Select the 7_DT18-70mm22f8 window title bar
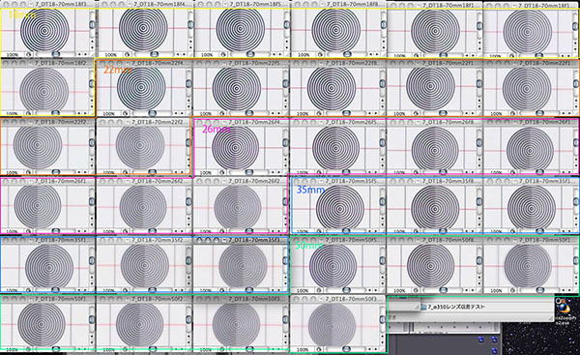This screenshot has height=355, width=580. click(x=338, y=63)
